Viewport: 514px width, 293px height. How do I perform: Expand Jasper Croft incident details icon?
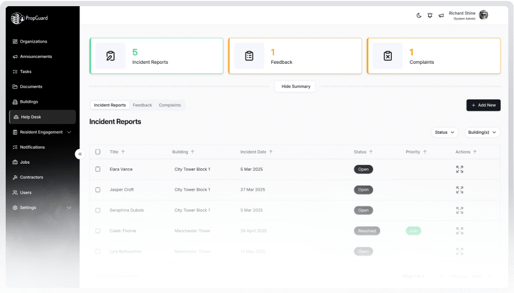[459, 190]
